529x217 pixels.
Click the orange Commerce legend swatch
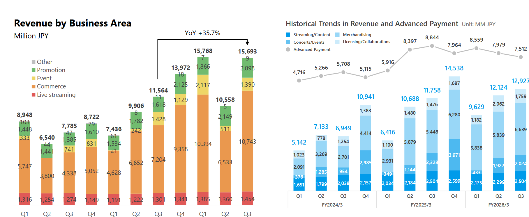[33, 86]
